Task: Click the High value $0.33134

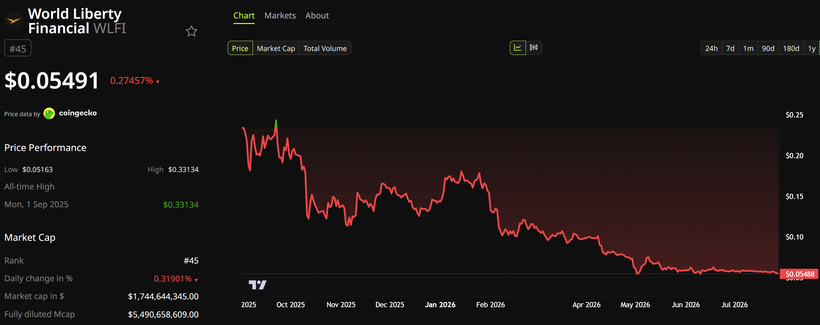Action: [x=183, y=169]
